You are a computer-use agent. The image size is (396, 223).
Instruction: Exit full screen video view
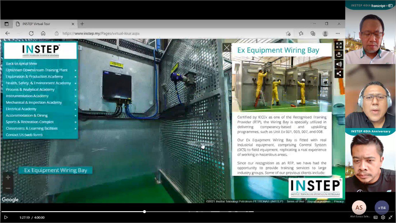pyautogui.click(x=391, y=217)
